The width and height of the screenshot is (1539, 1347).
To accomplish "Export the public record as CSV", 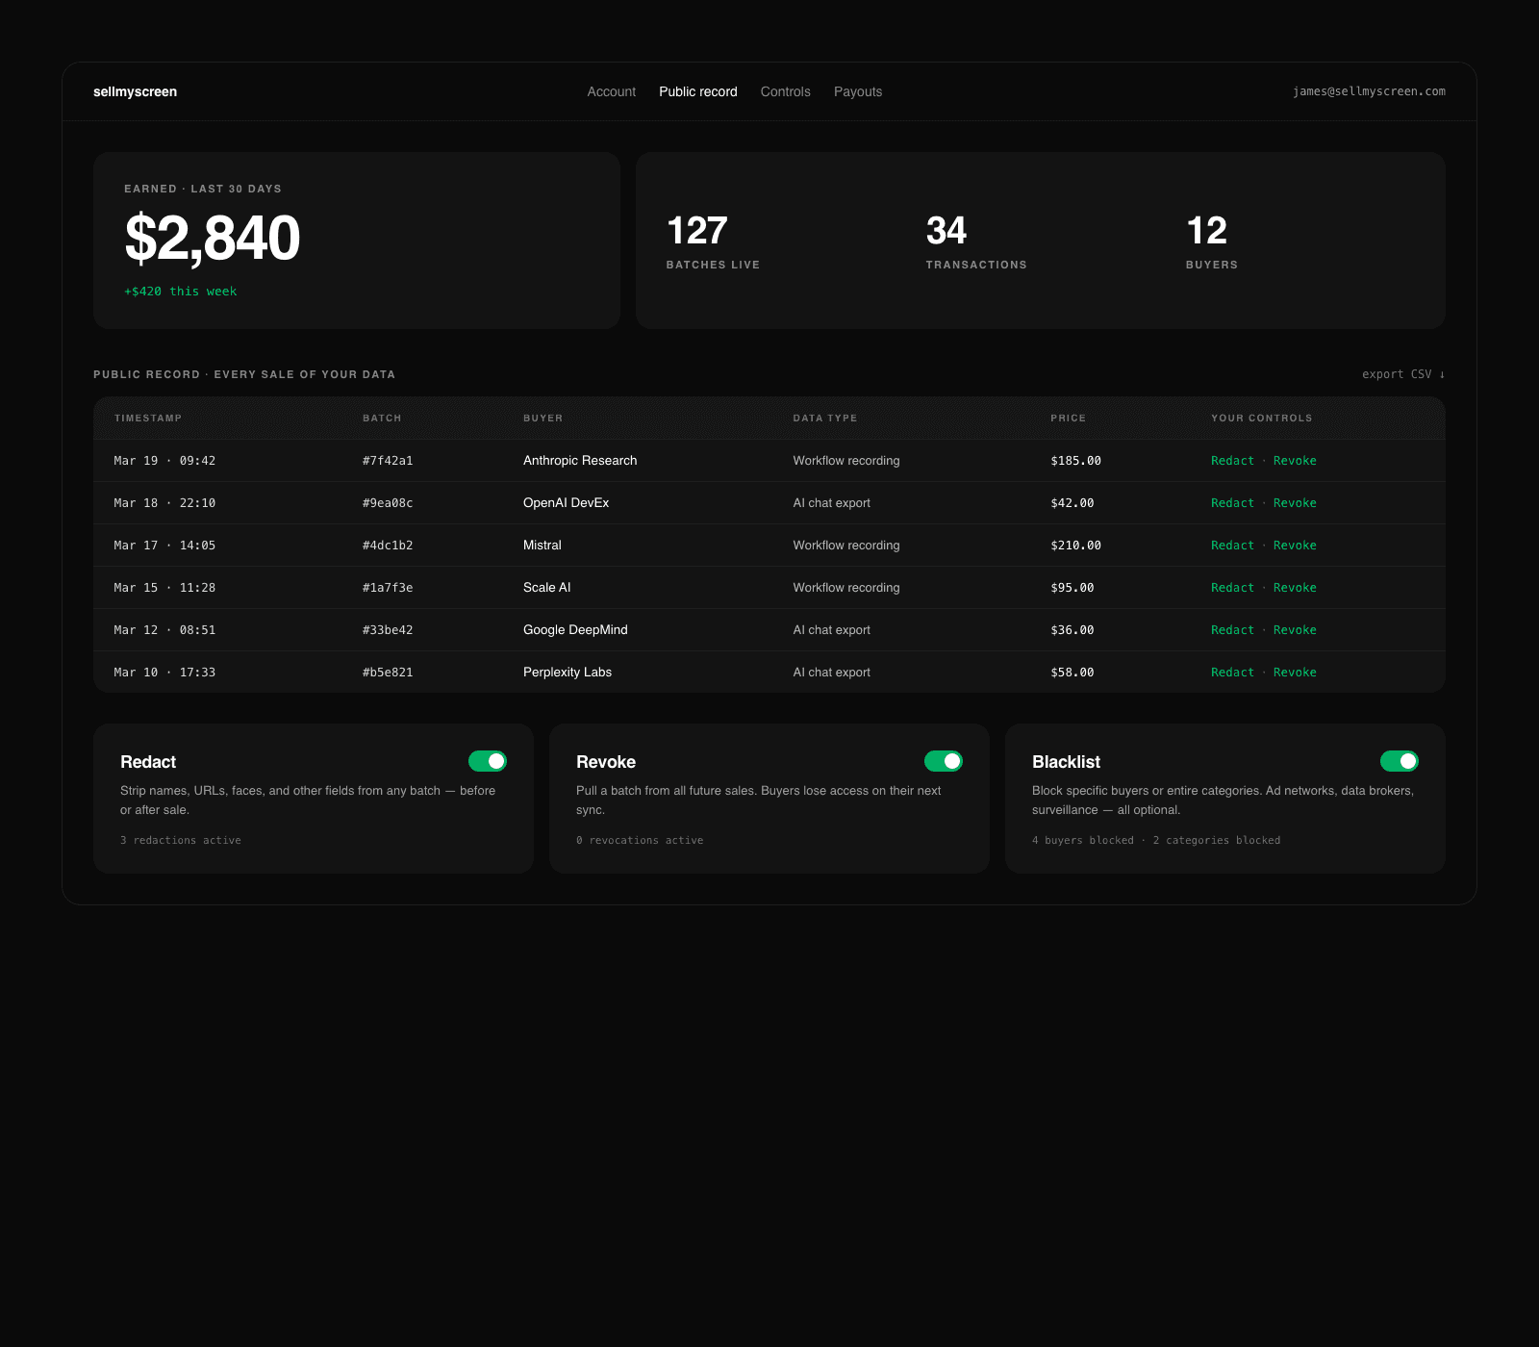I will point(1403,374).
